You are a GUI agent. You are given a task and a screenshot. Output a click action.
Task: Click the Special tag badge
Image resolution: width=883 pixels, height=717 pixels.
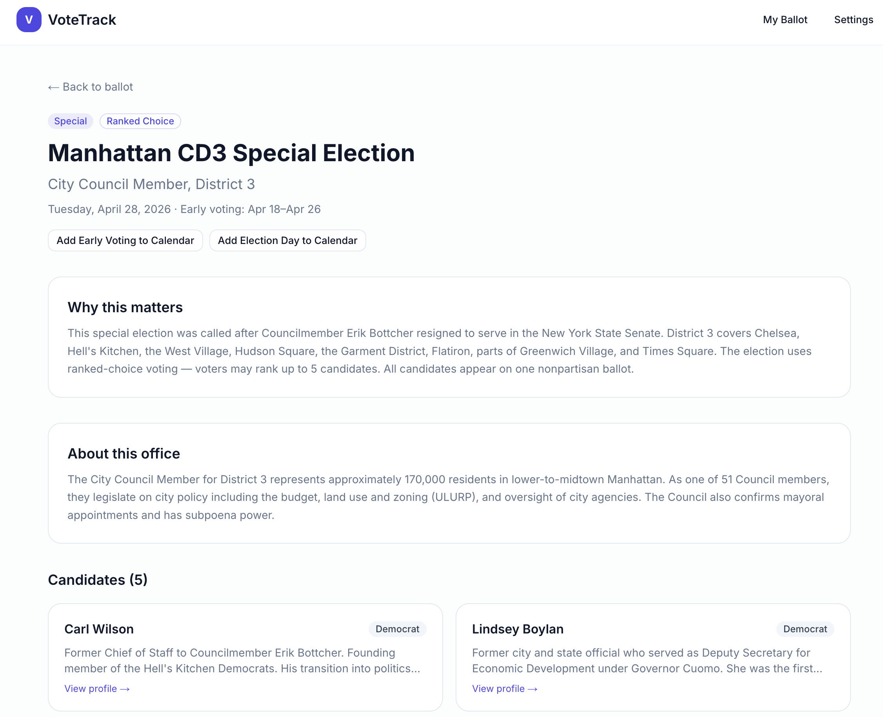[x=70, y=121]
